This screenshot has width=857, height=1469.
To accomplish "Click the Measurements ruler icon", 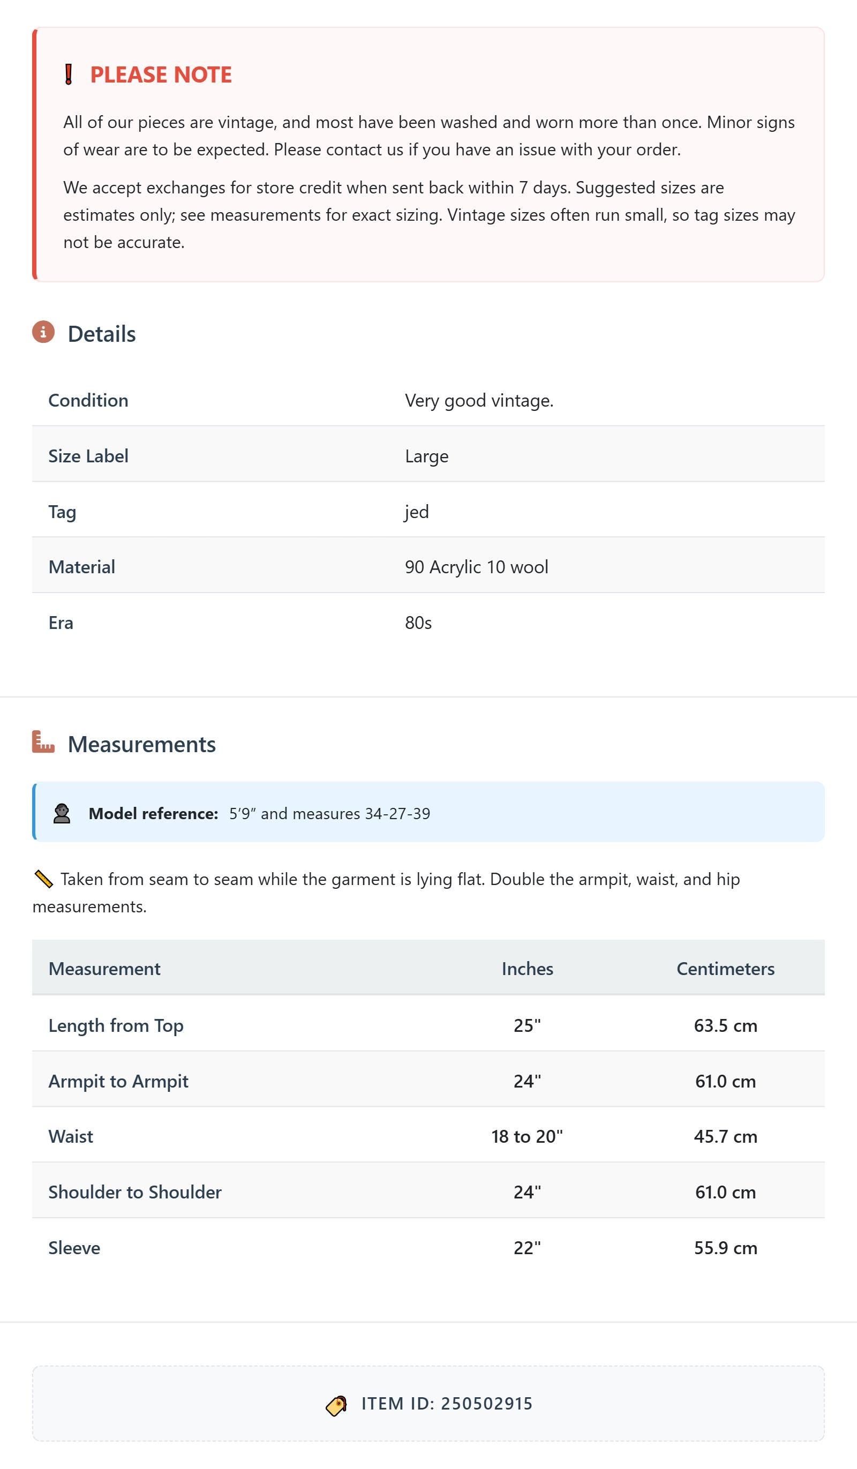I will (43, 741).
